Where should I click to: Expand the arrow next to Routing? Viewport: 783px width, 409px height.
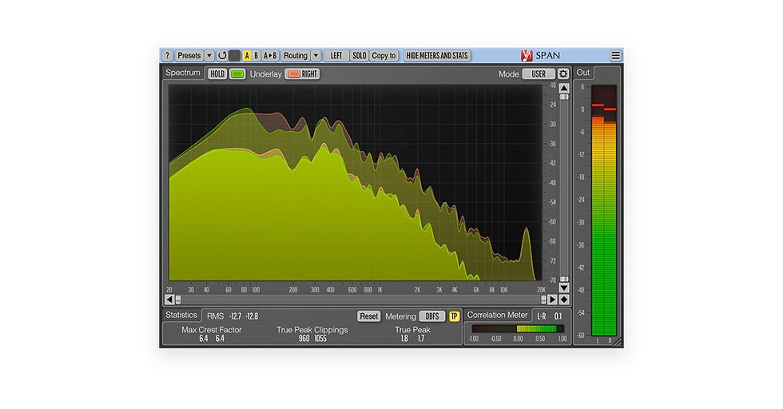click(316, 55)
